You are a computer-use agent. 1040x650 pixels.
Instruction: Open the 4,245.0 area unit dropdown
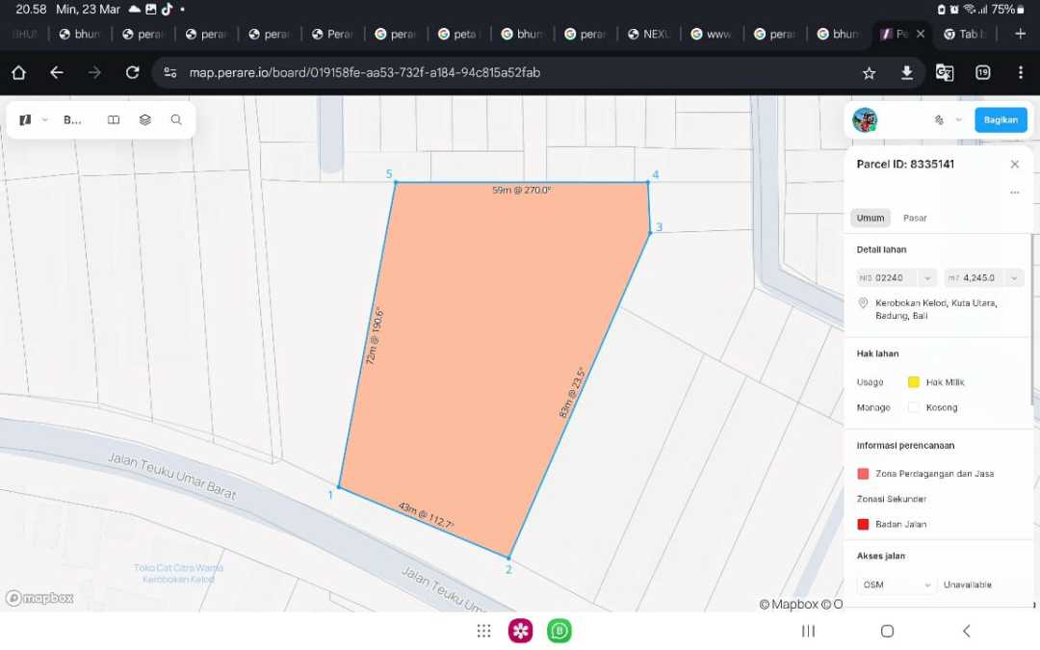coord(1013,277)
